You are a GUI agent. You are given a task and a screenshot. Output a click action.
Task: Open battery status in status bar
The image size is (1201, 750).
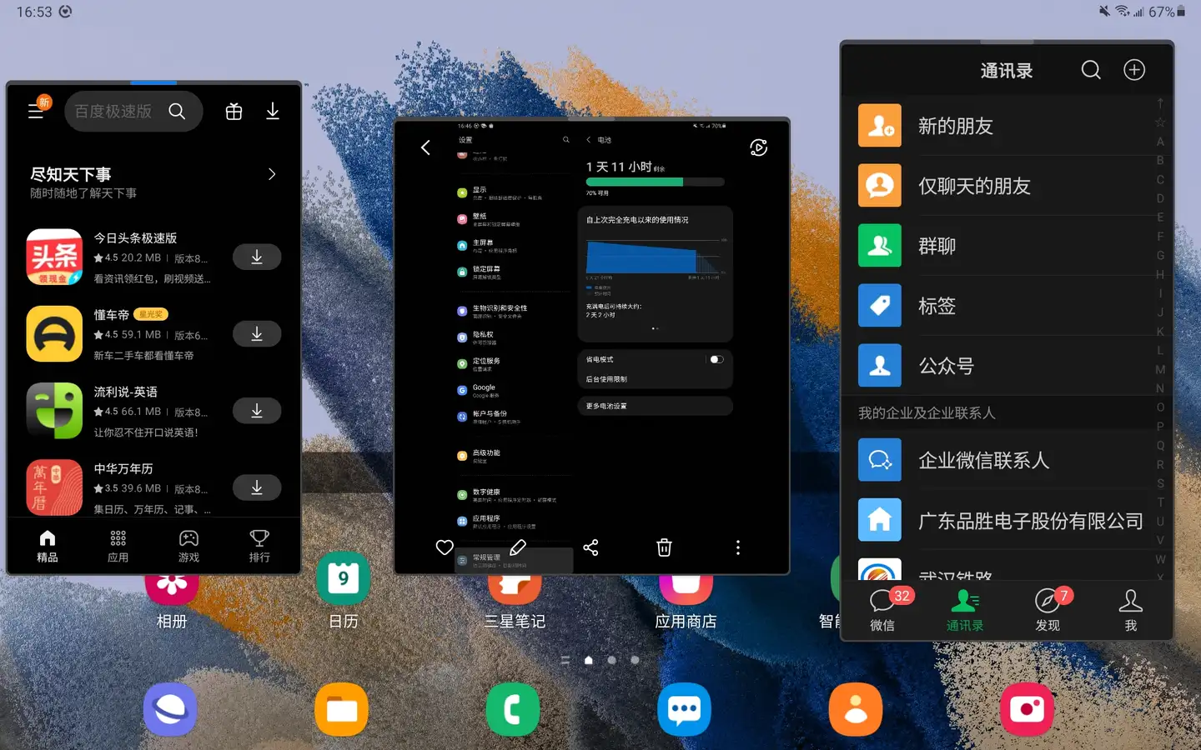1167,12
